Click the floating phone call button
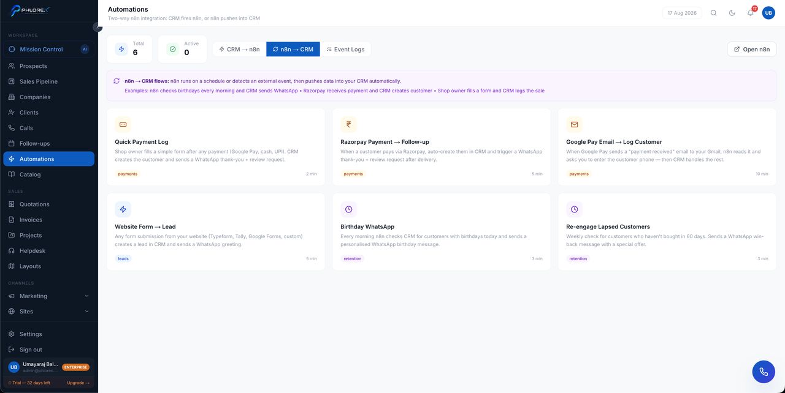Image resolution: width=785 pixels, height=393 pixels. pyautogui.click(x=764, y=372)
